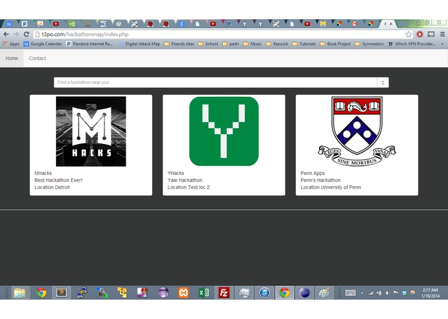
Task: Open the Digital Attack Map bookmark
Action: pyautogui.click(x=139, y=44)
